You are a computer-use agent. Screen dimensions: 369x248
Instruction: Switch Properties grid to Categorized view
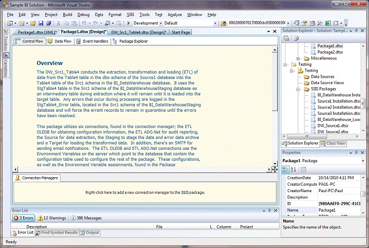coord(285,169)
